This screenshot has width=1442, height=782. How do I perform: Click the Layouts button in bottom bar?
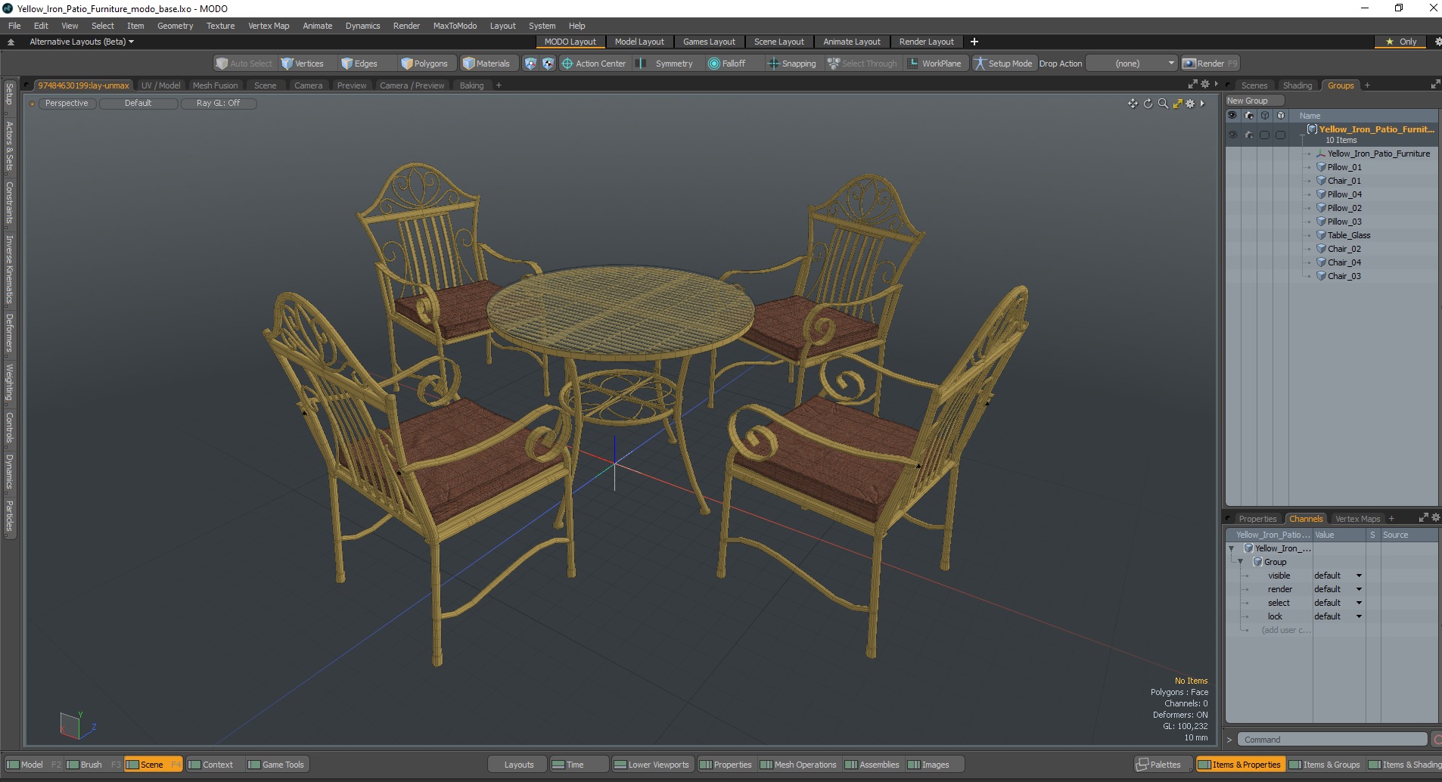pos(518,765)
